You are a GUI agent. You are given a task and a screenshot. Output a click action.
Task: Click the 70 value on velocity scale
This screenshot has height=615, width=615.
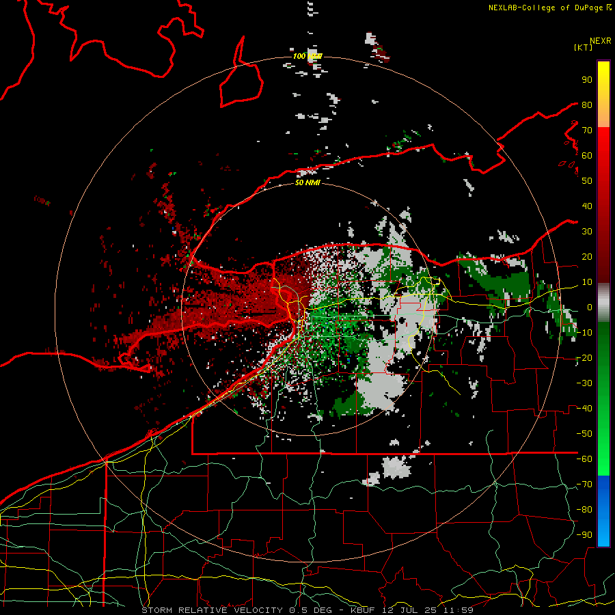click(x=587, y=131)
